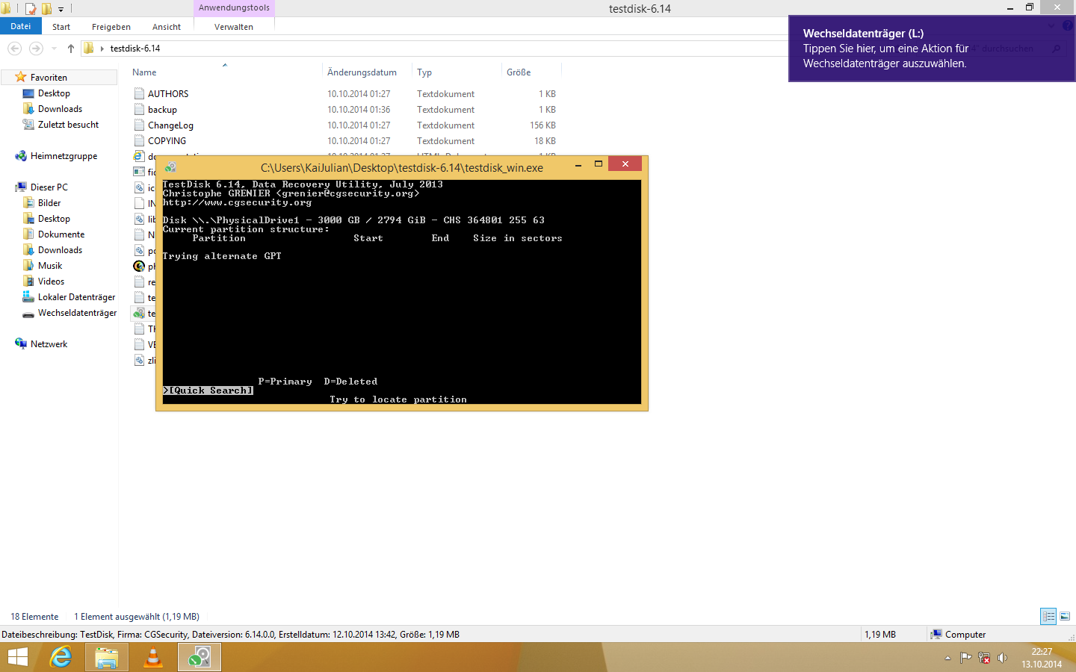Select Lokaler Datenträger in the sidebar
Image resolution: width=1076 pixels, height=672 pixels.
(76, 297)
